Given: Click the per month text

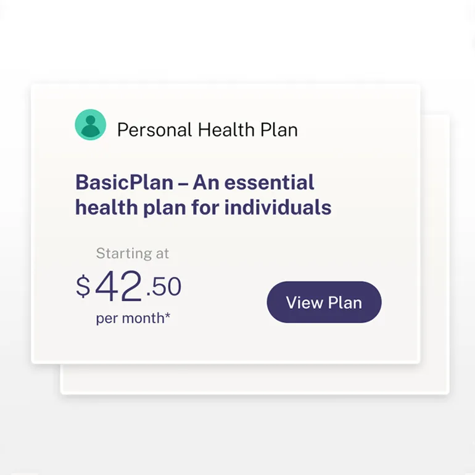Looking at the screenshot, I should pos(130,319).
